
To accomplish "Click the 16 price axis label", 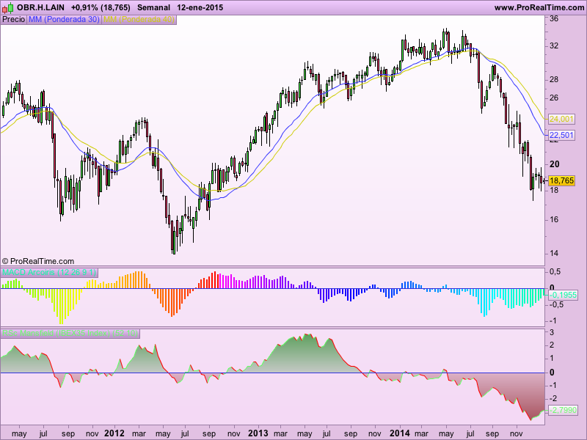I will [554, 219].
